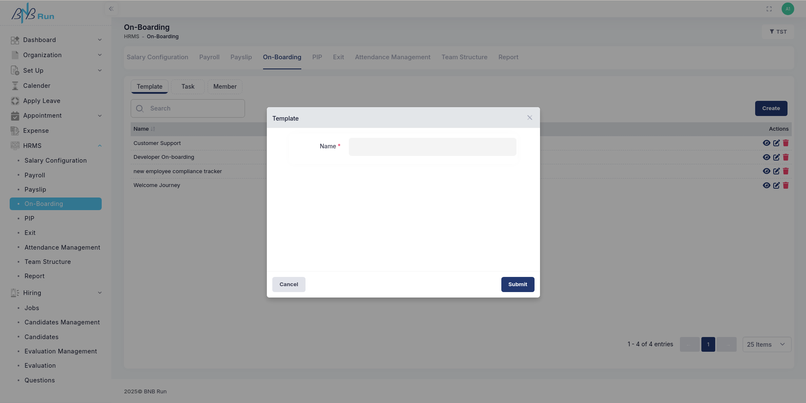The image size is (806, 403).
Task: Open the user avatar profile menu
Action: click(x=788, y=9)
